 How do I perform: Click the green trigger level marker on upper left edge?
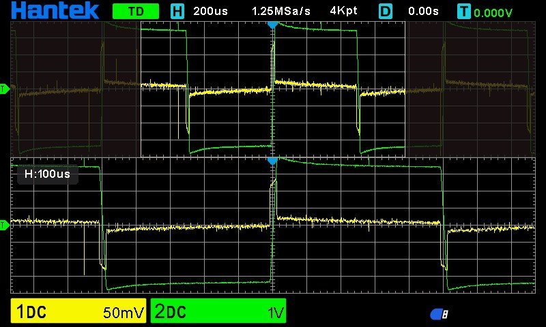point(4,89)
